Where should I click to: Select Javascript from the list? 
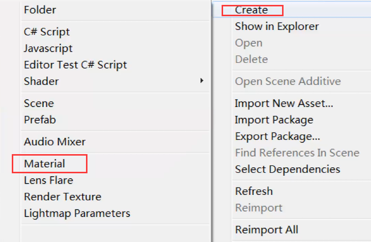[48, 49]
